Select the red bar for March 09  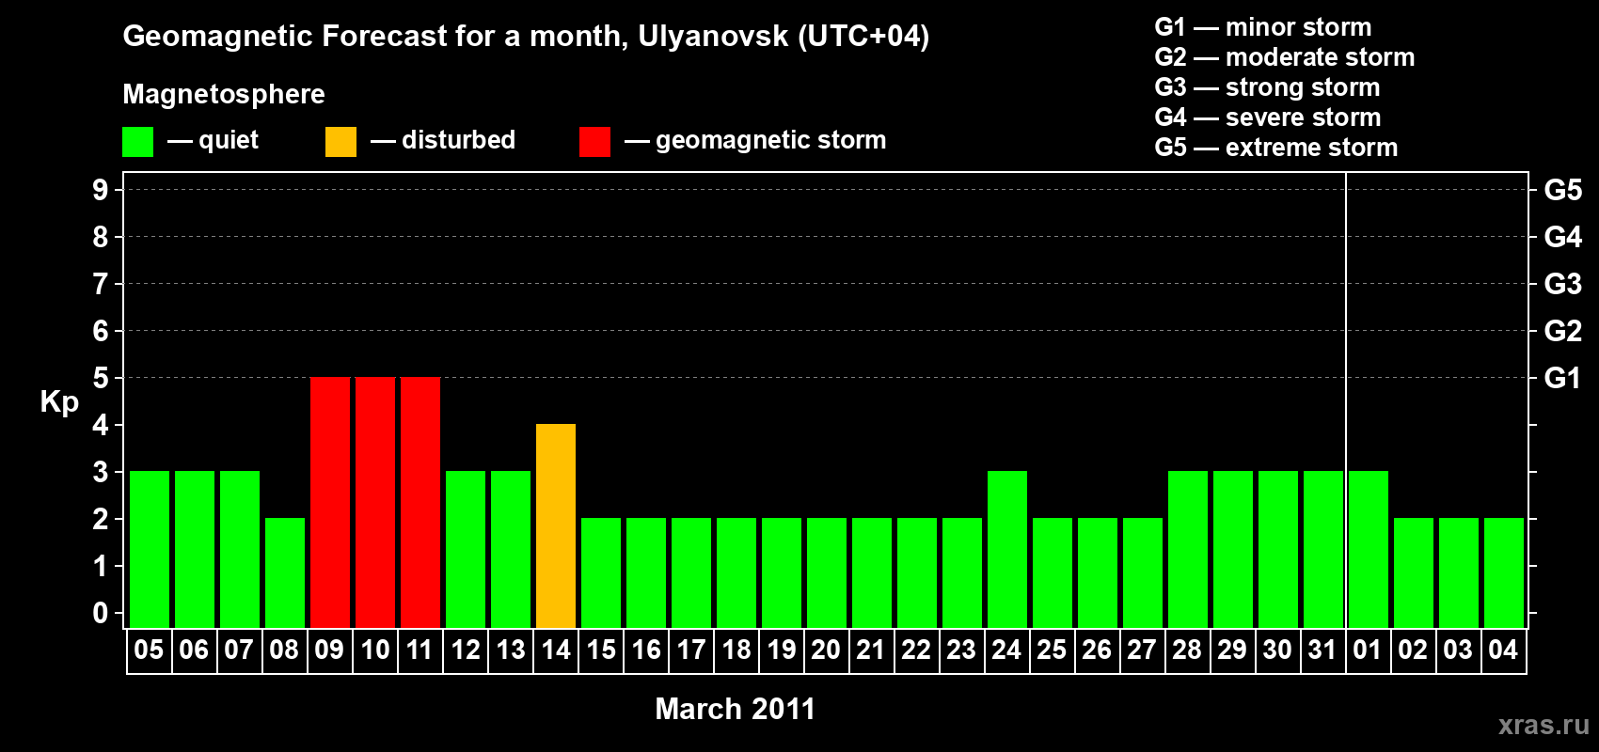(330, 503)
